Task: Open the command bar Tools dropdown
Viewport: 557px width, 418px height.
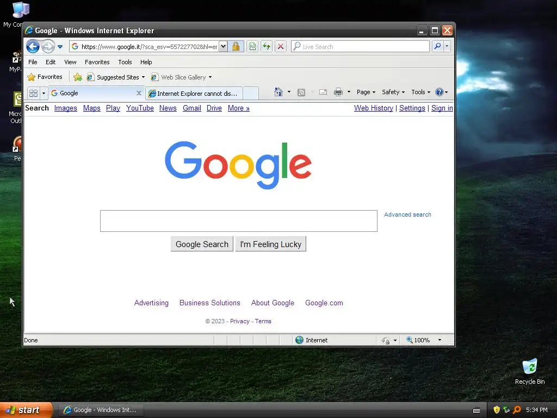Action: click(x=420, y=92)
